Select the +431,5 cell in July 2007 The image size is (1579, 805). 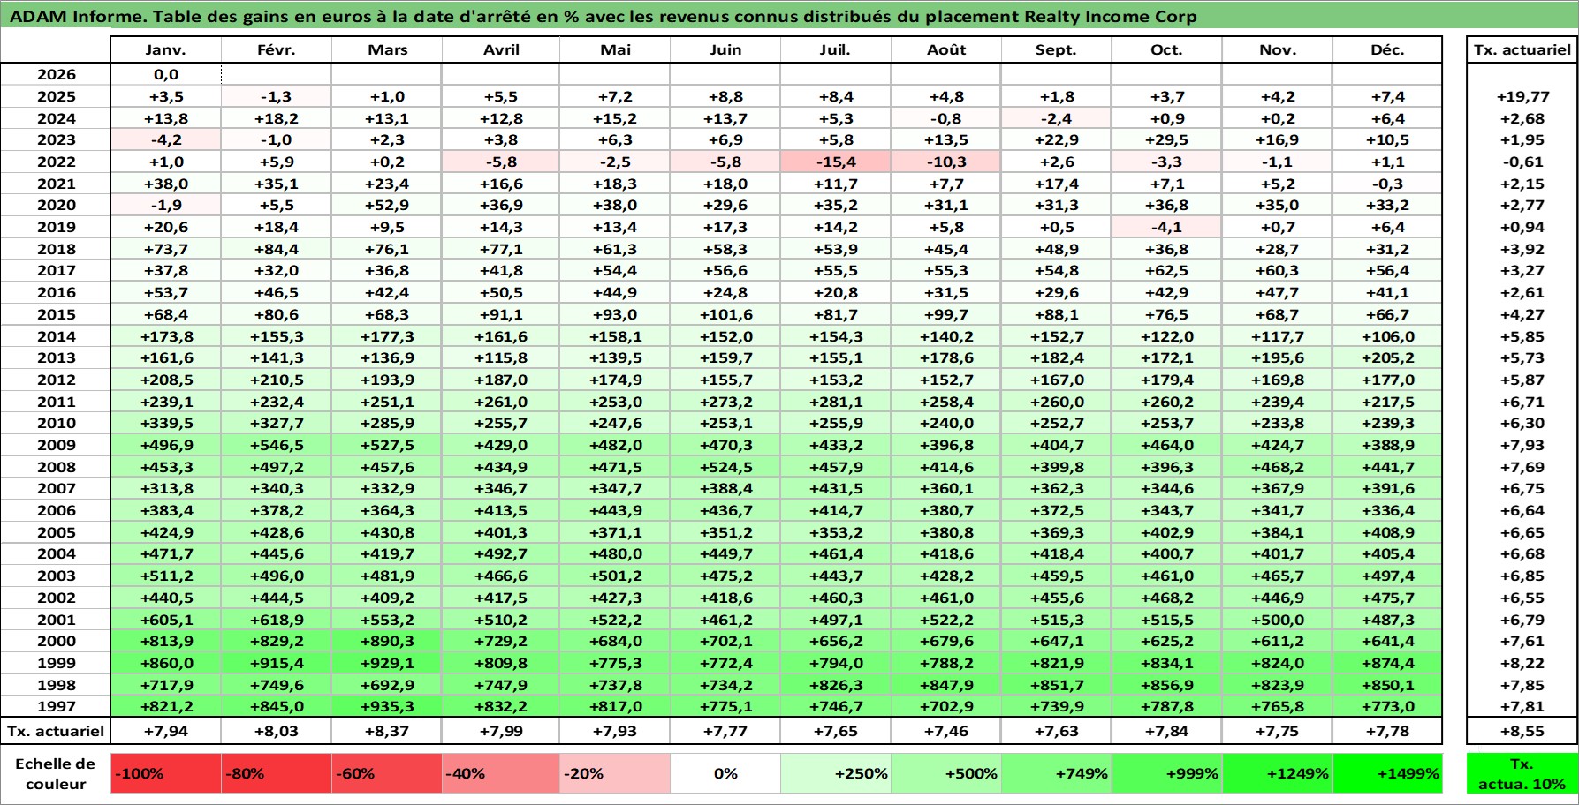[x=836, y=488]
